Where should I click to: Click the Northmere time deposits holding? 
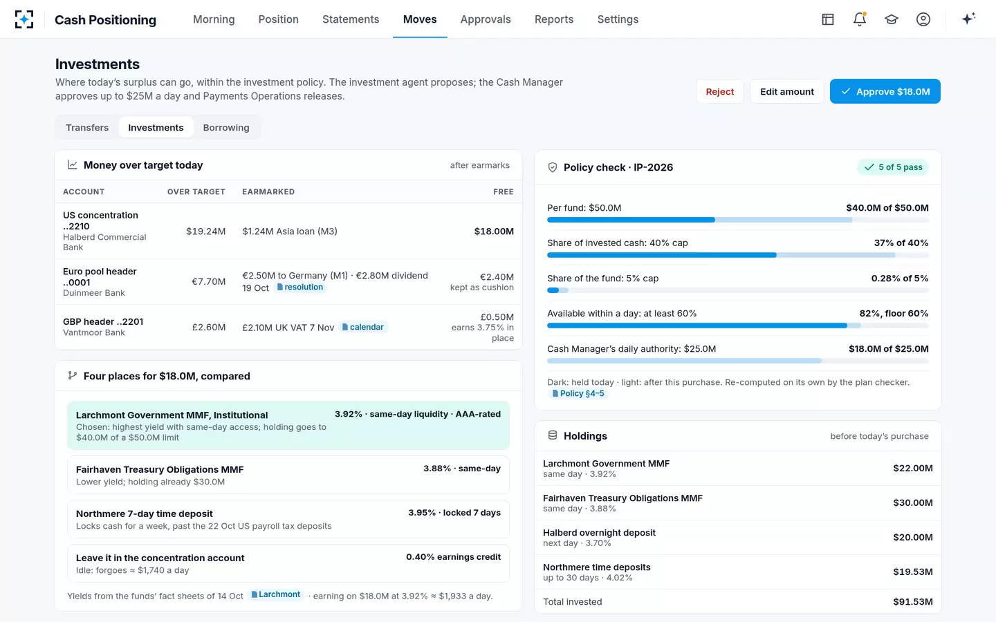738,572
